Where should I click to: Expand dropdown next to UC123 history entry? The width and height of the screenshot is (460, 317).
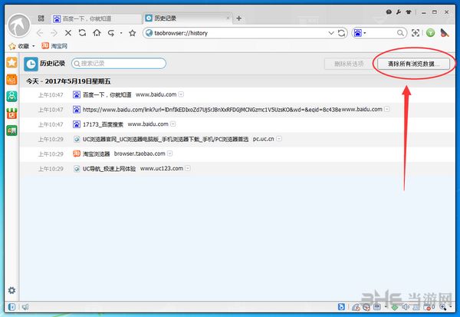pyautogui.click(x=187, y=168)
